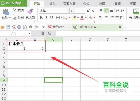Viewport: 140px width, 101px height.
Task: Toggle underline formatting
Action: click(x=51, y=18)
